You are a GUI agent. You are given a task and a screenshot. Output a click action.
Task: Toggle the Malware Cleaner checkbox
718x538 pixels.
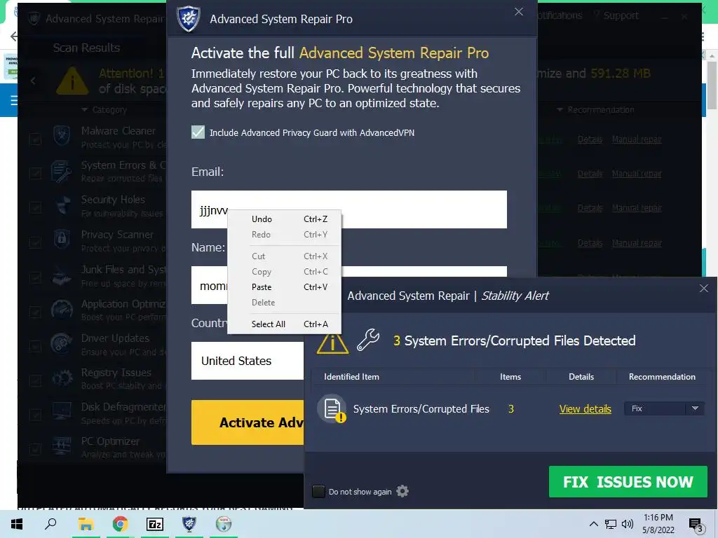(x=35, y=139)
